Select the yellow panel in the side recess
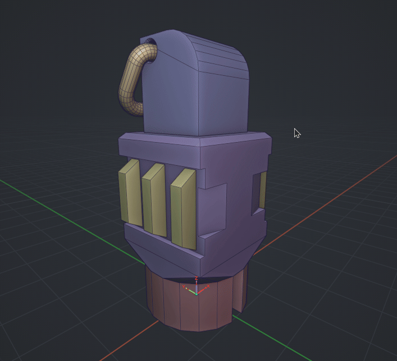Image resolution: width=397 pixels, height=361 pixels. [x=263, y=189]
